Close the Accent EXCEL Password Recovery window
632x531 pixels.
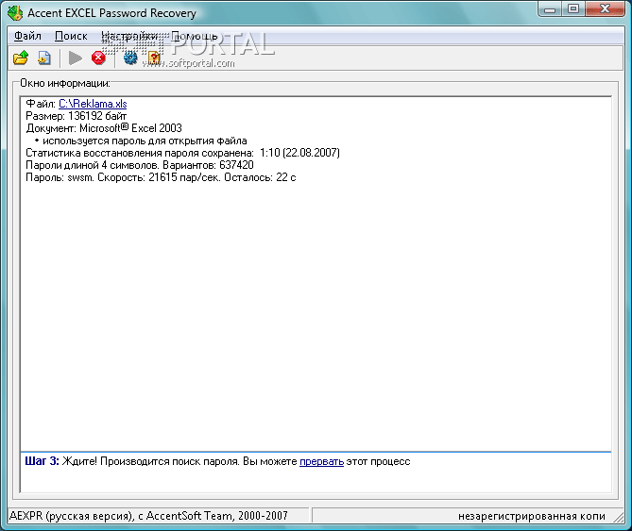[605, 8]
